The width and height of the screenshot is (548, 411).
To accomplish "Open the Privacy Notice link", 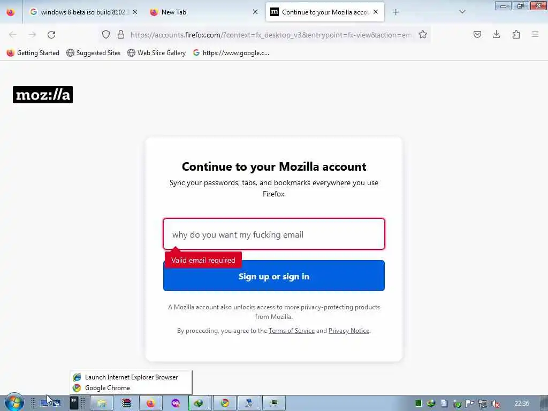I will 349,331.
